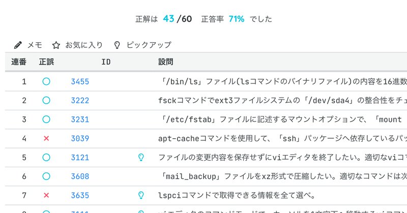Image resolution: width=407 pixels, height=213 pixels.
Task: Open question ID 3121
Action: 80,158
